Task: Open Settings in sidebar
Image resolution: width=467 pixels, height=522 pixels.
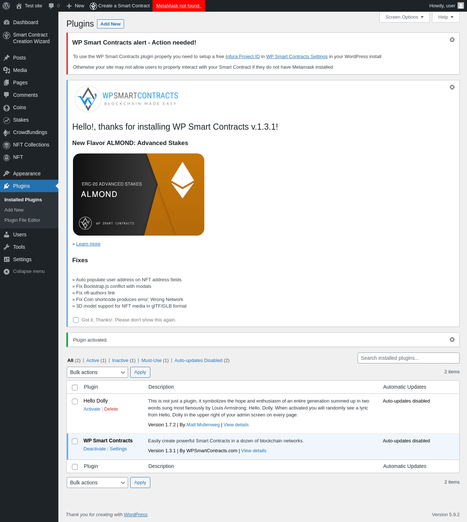Action: pyautogui.click(x=29, y=259)
